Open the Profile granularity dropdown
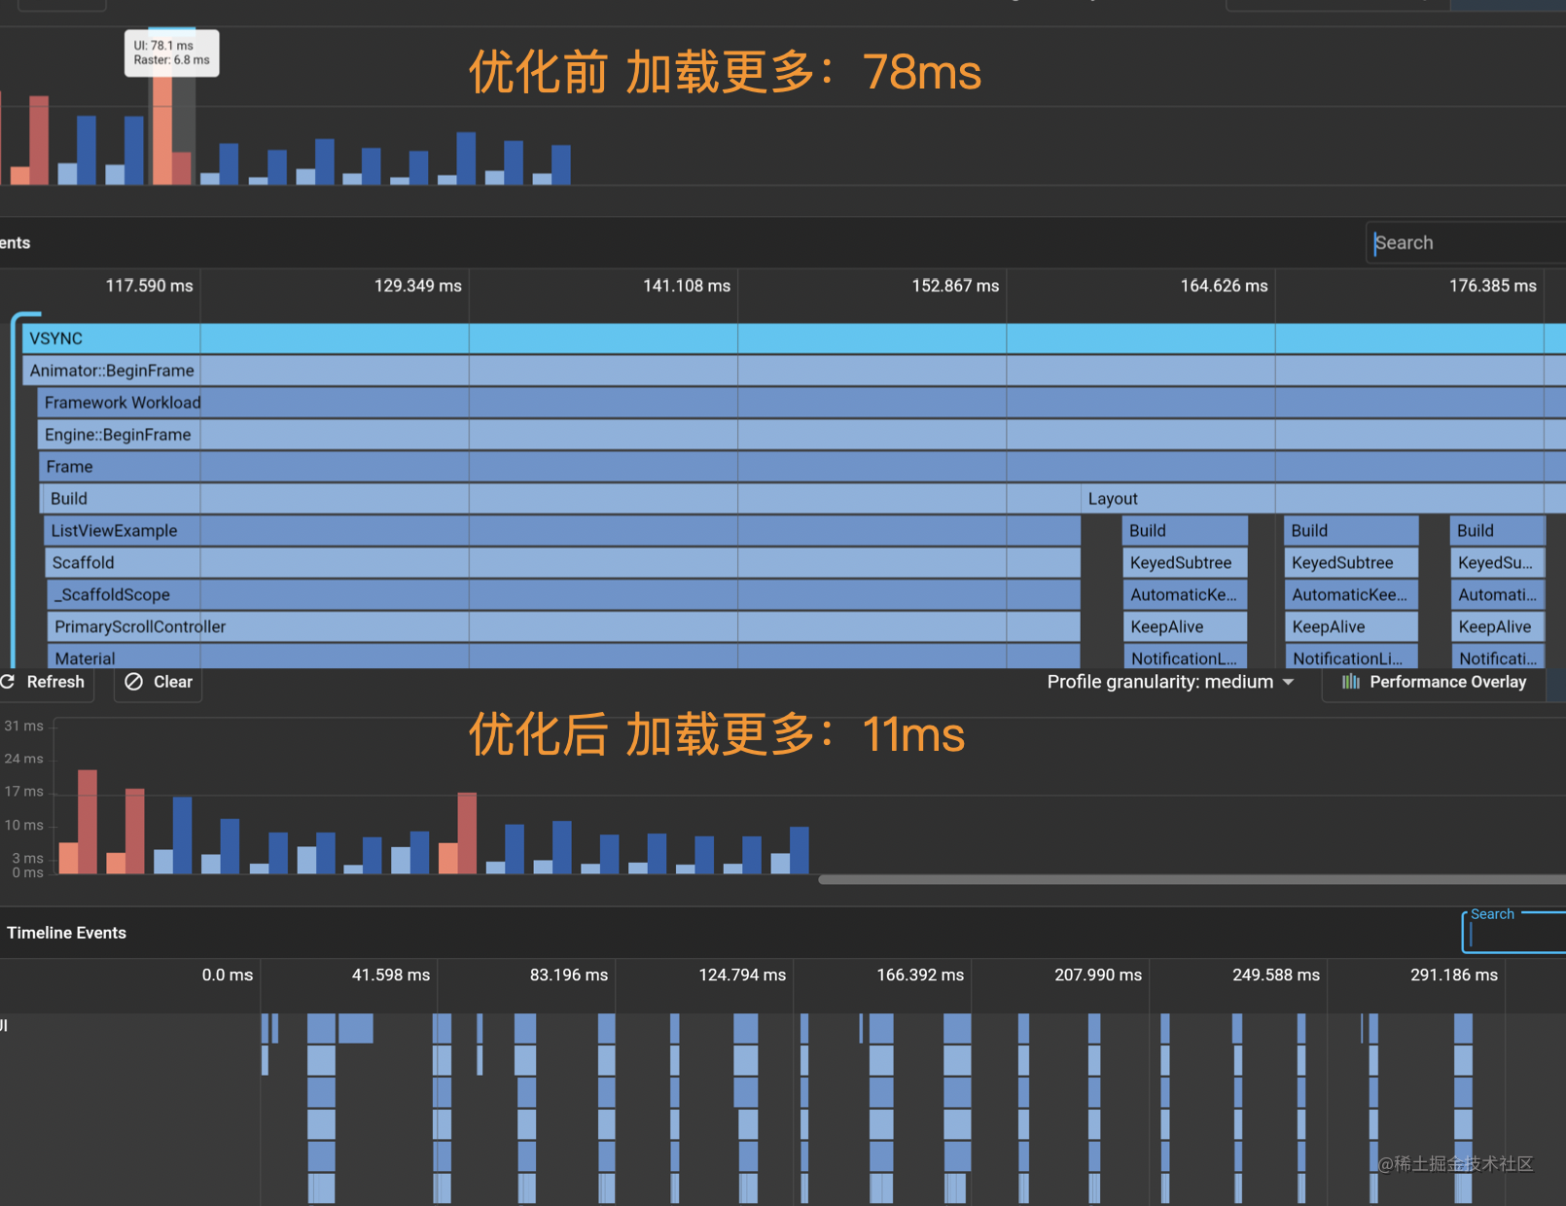Viewport: 1566px width, 1206px height. tap(1170, 682)
